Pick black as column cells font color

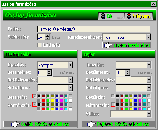(x=39, y=96)
